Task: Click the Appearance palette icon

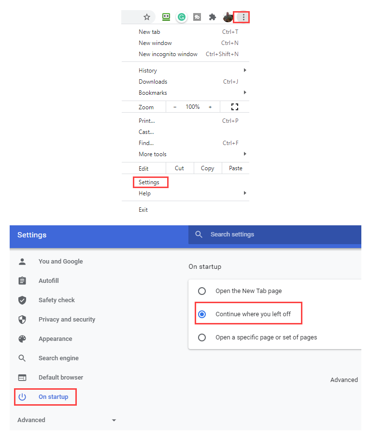Action: coord(22,338)
